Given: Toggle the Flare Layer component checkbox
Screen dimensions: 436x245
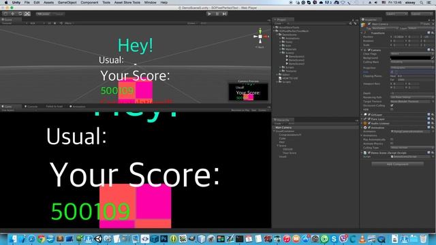Looking at the screenshot, I should point(369,119).
